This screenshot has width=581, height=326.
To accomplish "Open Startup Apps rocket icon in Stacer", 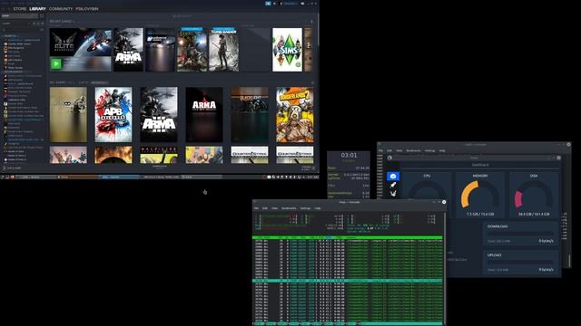I will [x=393, y=185].
